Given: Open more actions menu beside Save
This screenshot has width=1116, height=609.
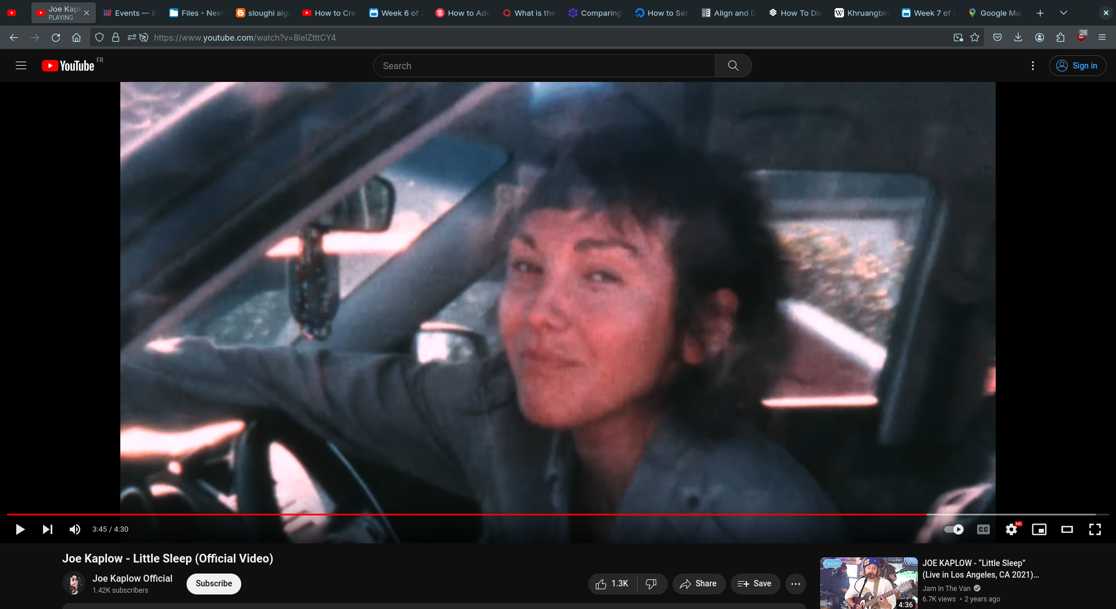Looking at the screenshot, I should coord(796,583).
